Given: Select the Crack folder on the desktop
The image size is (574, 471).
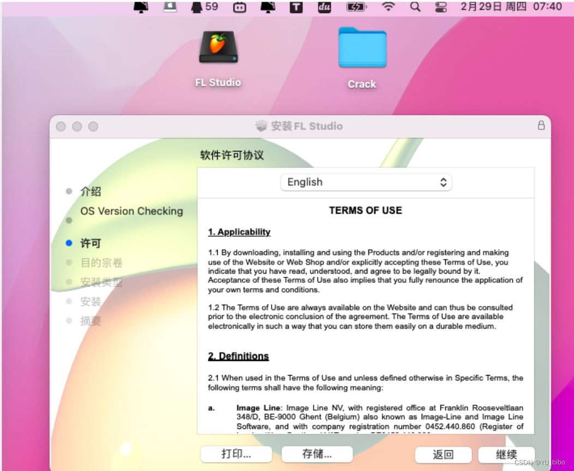Looking at the screenshot, I should click(x=362, y=47).
